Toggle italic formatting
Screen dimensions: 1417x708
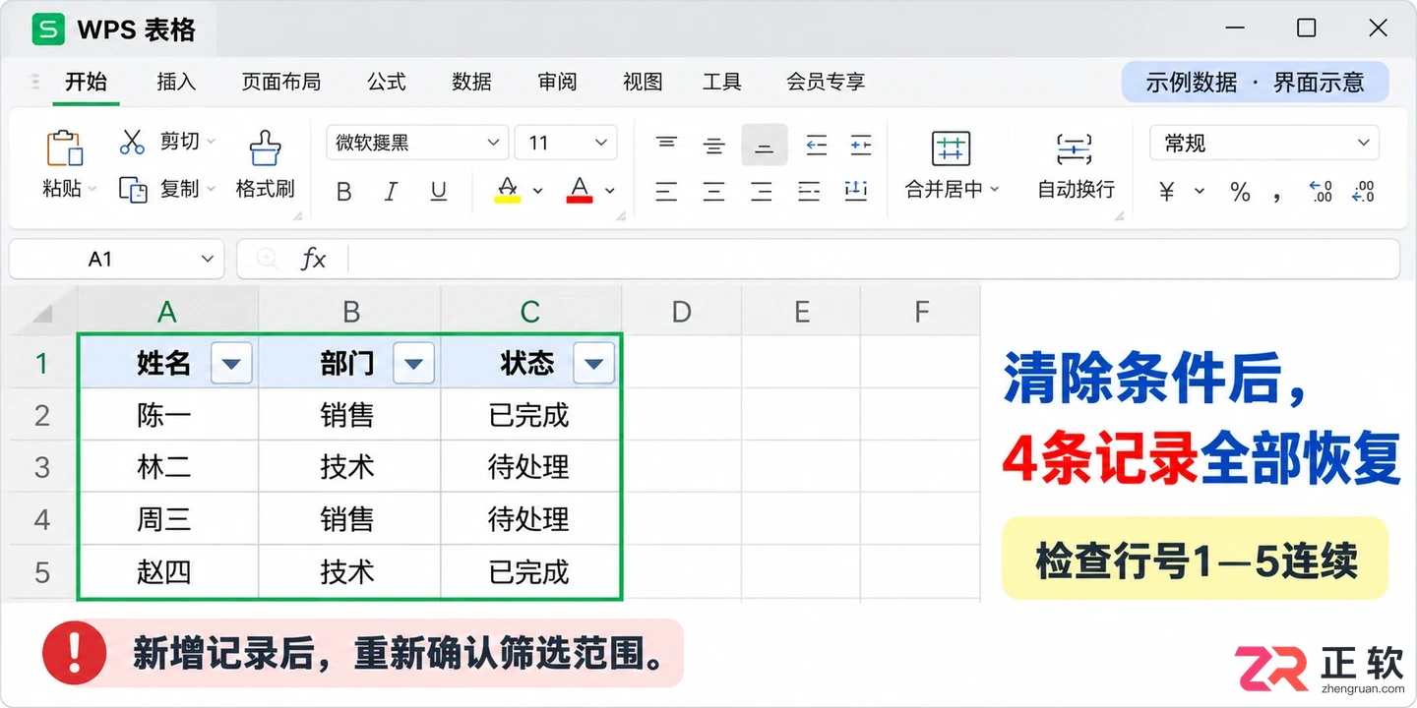coord(391,192)
